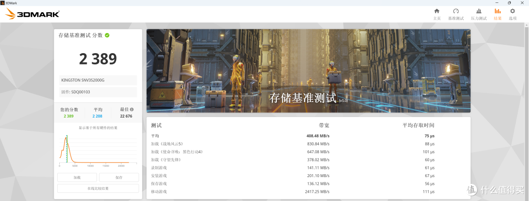Click 在线比较结果 compare online button
This screenshot has width=529, height=201.
click(98, 188)
